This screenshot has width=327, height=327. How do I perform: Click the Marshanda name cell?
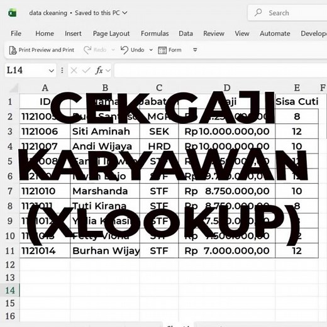[105, 191]
